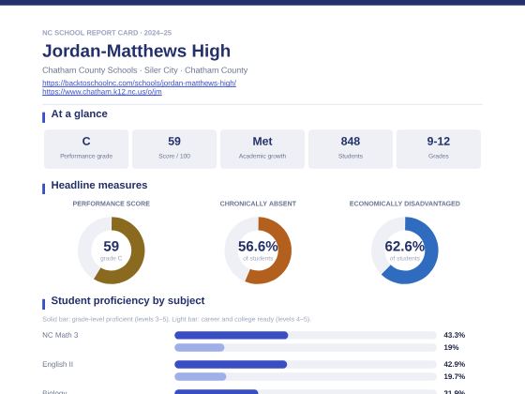Screen dimensions: 525x394
Task: Click the ECONOMICALLY DISADVANTAGED chart label
Action: click(x=404, y=204)
